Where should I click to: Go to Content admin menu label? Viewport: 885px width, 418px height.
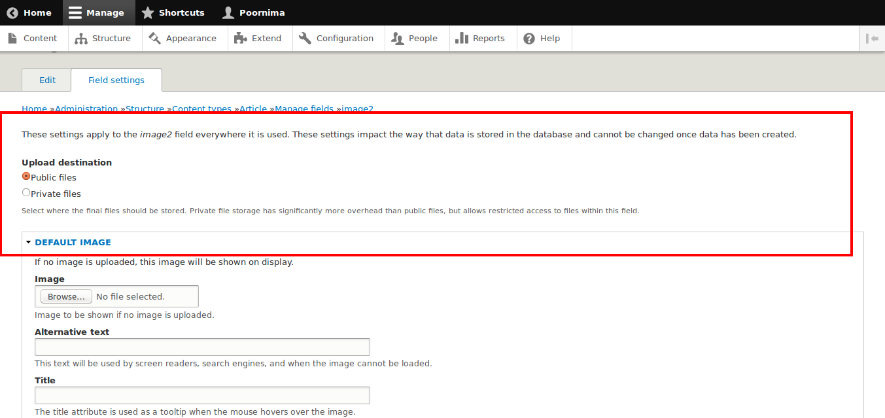tap(41, 39)
